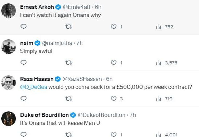Viewport: 199px width, 137px height.
Task: Visit the @RazaSHassan handle link
Action: point(83,79)
